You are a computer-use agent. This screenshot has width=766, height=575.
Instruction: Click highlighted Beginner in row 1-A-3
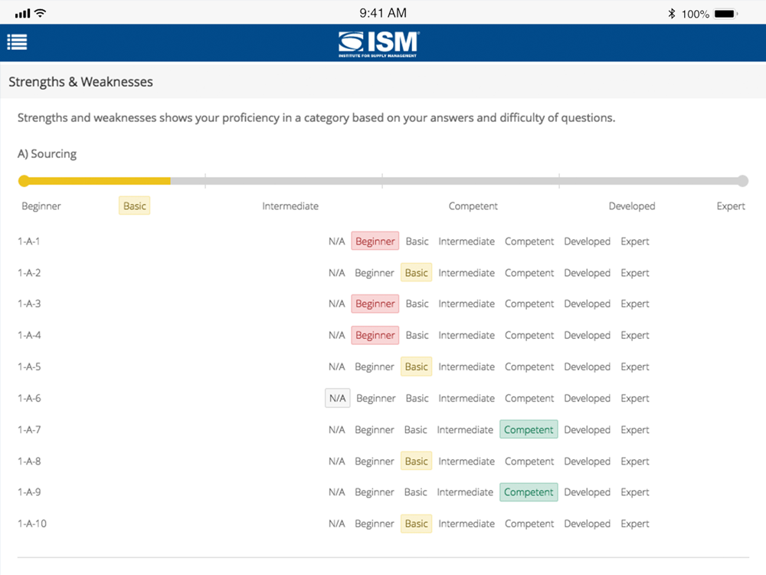[375, 304]
